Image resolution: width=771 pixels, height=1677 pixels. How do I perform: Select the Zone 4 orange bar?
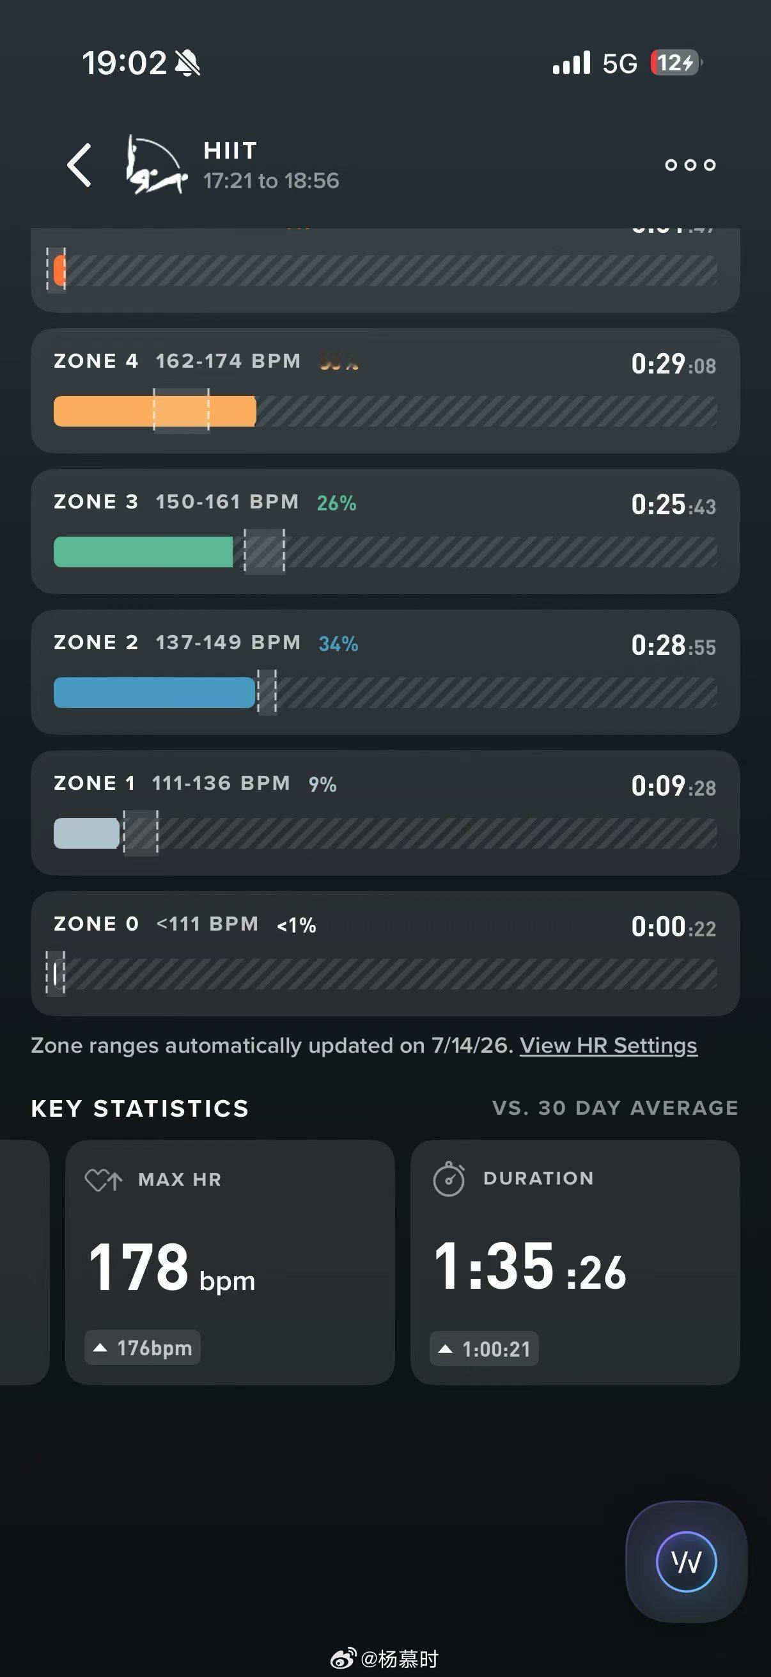click(155, 411)
